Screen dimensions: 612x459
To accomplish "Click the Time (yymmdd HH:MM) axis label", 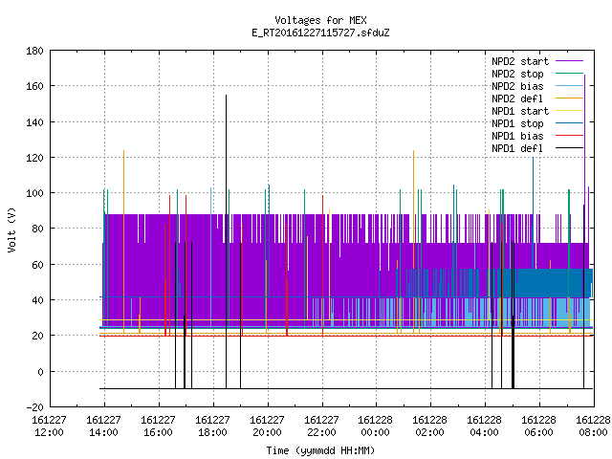I will tap(320, 450).
